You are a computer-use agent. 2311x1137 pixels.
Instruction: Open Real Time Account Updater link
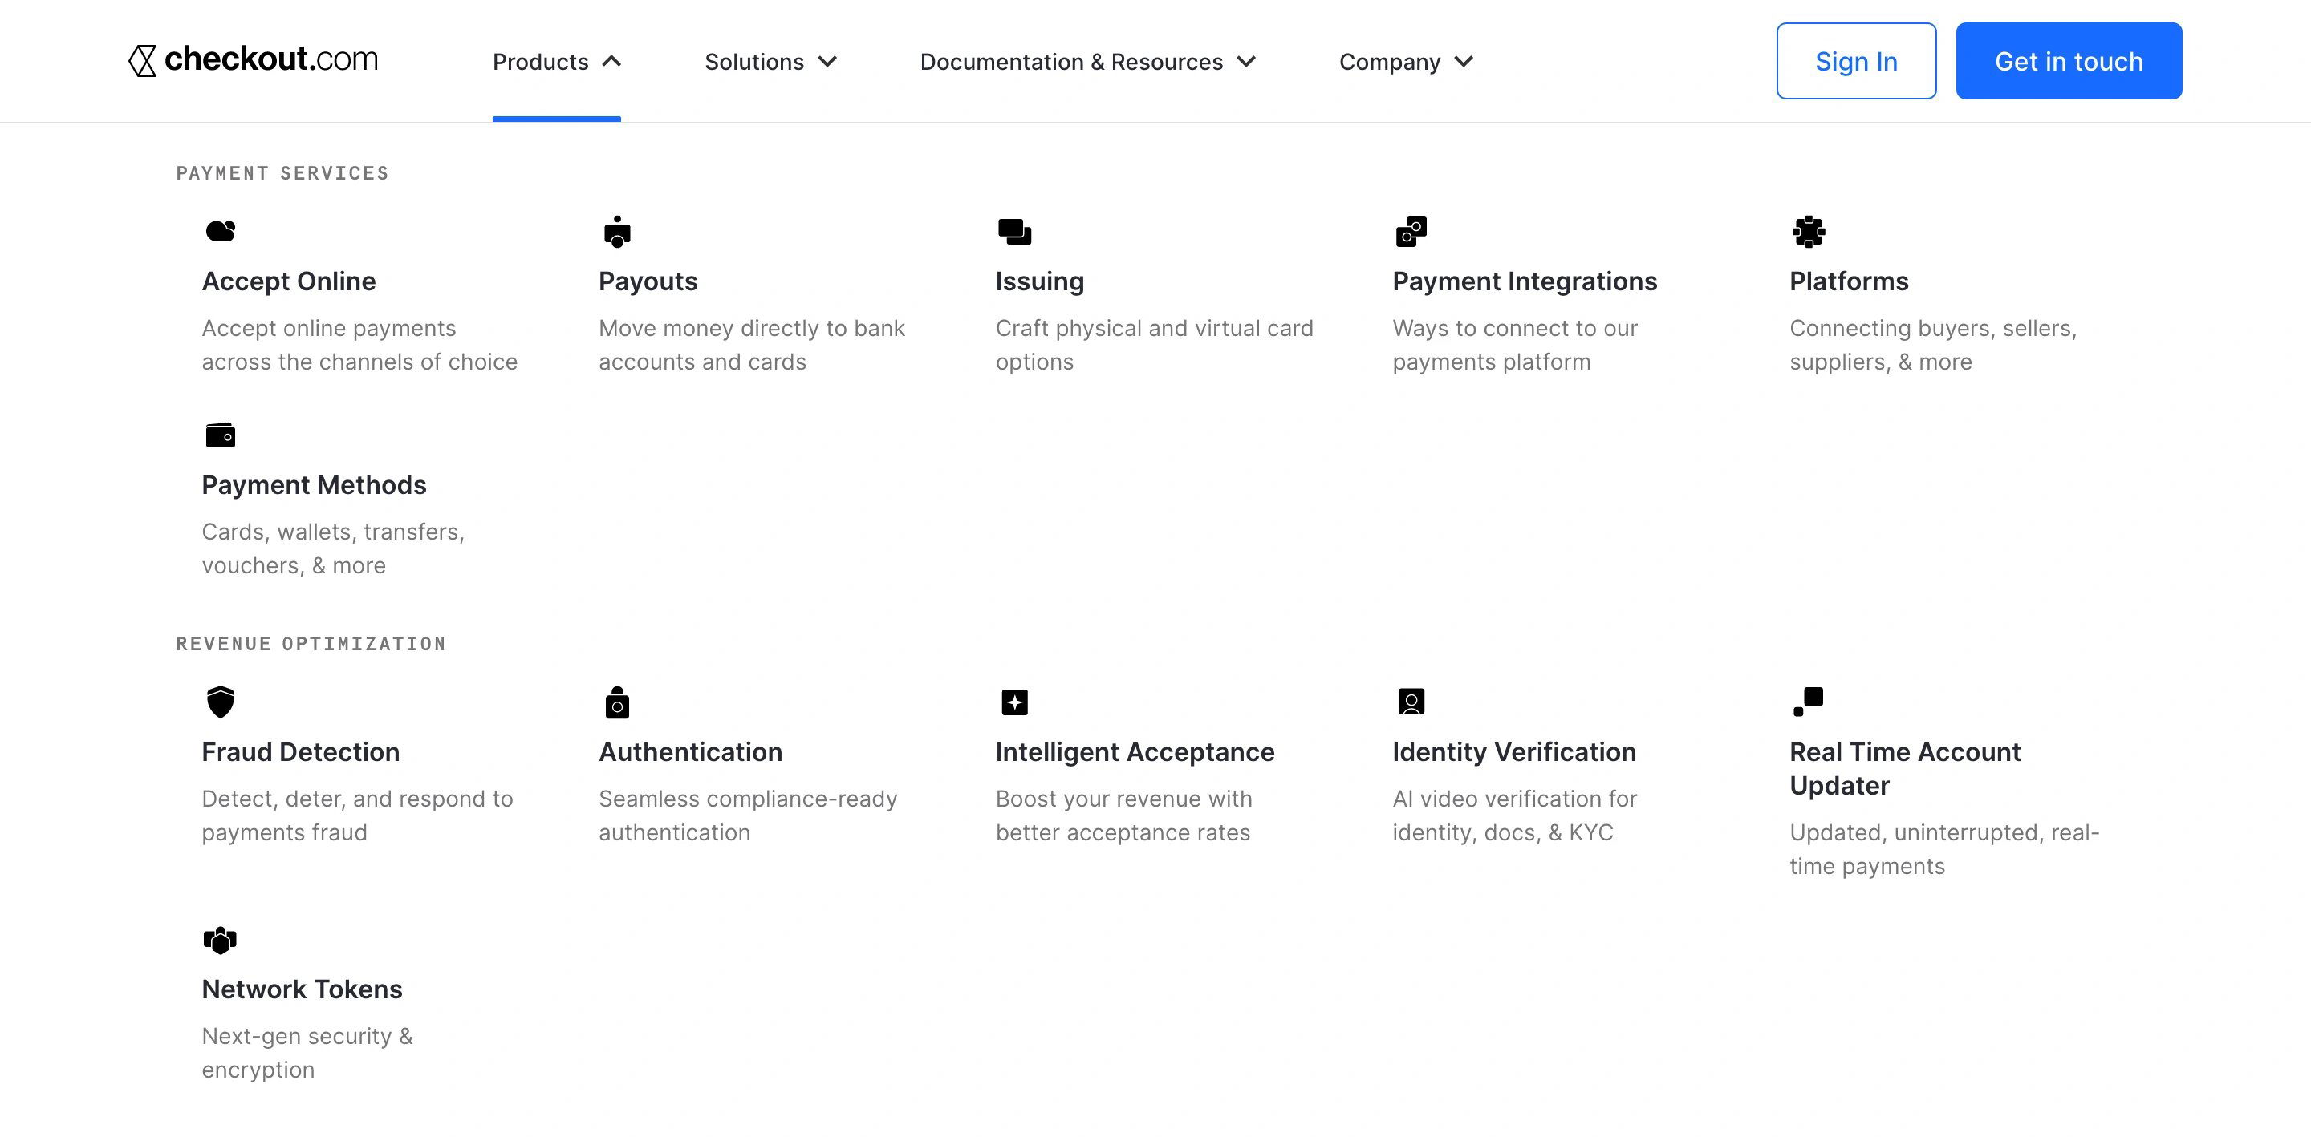[1905, 768]
